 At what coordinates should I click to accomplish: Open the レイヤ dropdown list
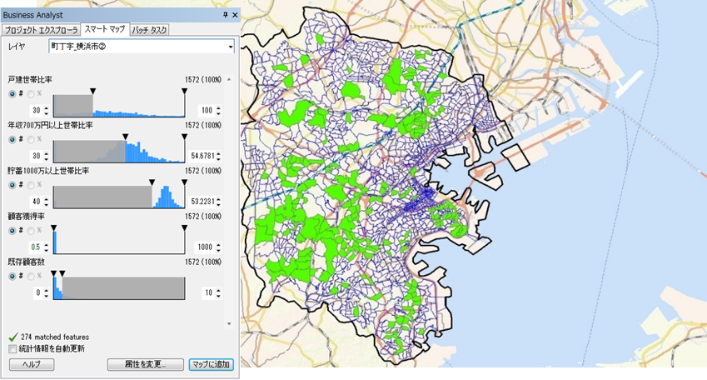click(229, 47)
